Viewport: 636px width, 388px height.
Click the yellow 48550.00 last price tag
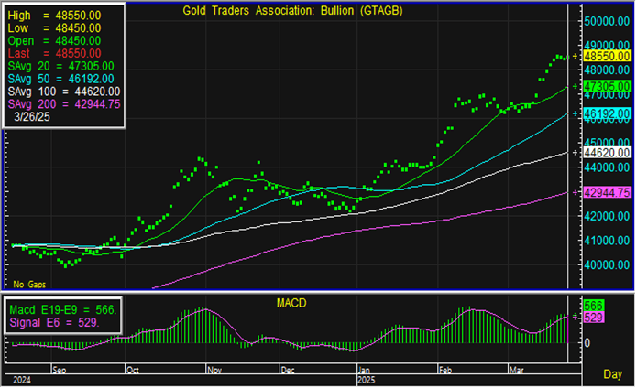coord(607,57)
